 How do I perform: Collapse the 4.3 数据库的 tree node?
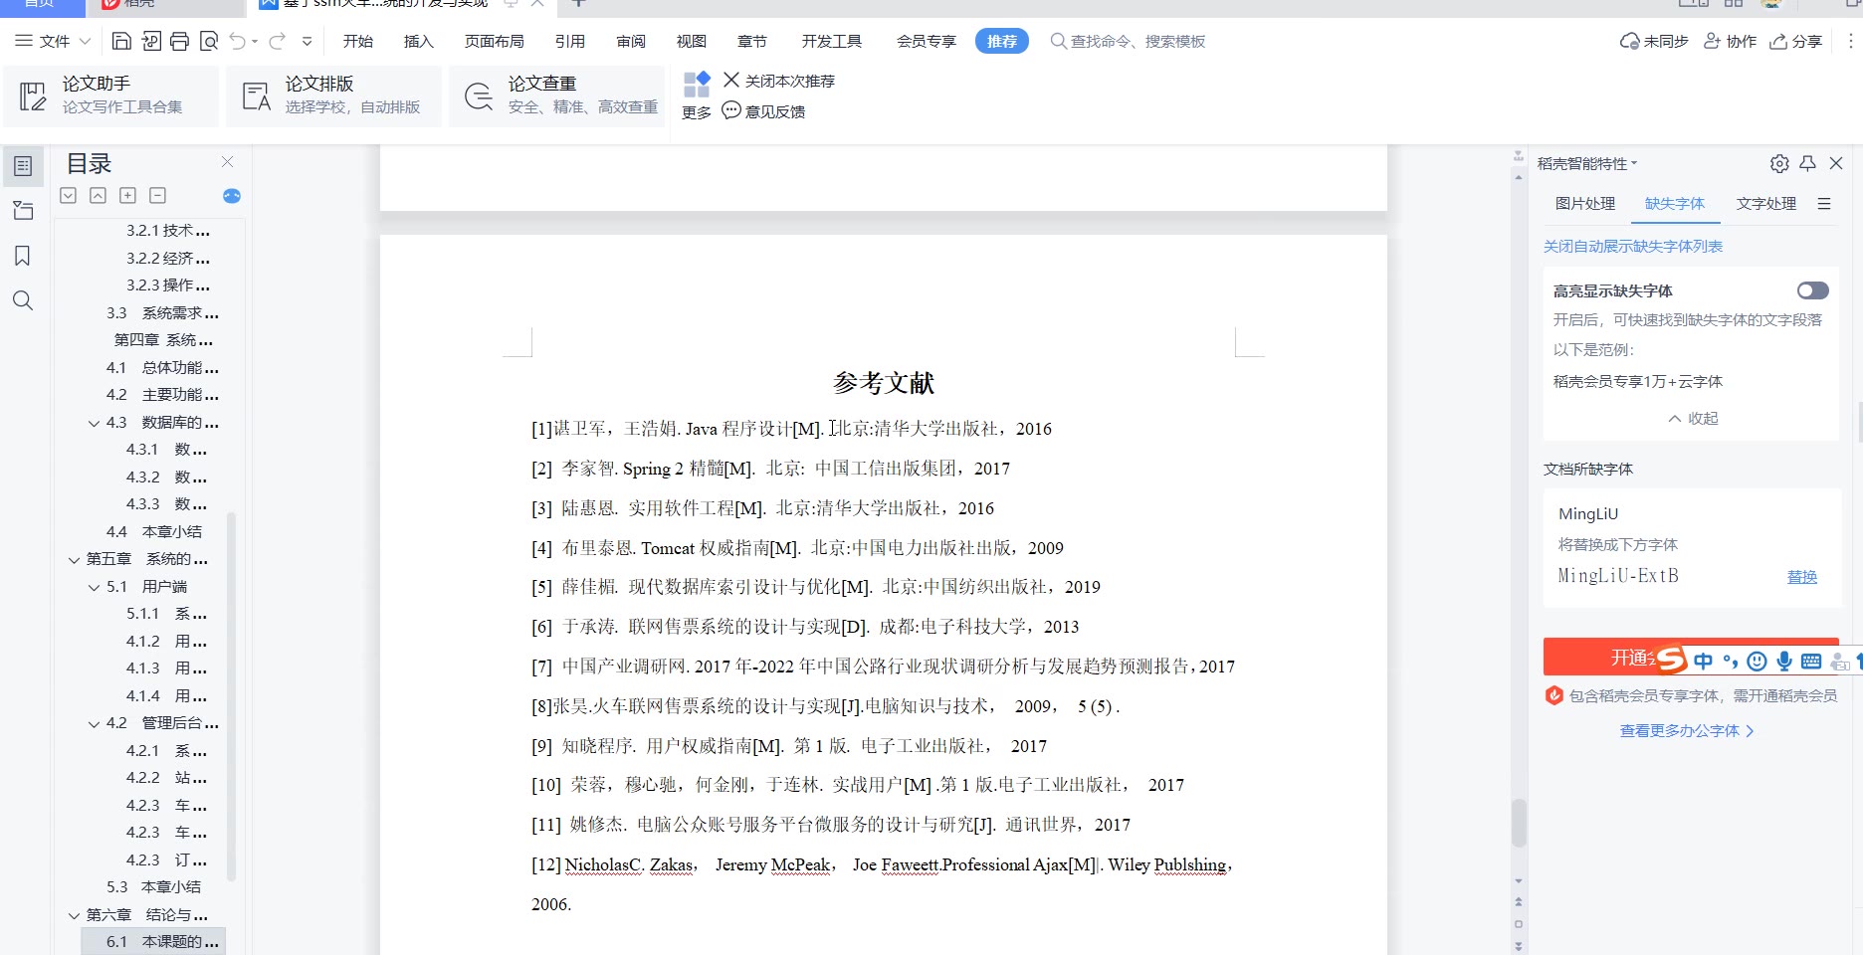(x=94, y=423)
